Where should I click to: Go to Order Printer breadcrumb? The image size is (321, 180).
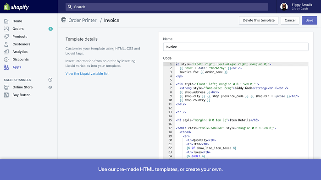[82, 20]
